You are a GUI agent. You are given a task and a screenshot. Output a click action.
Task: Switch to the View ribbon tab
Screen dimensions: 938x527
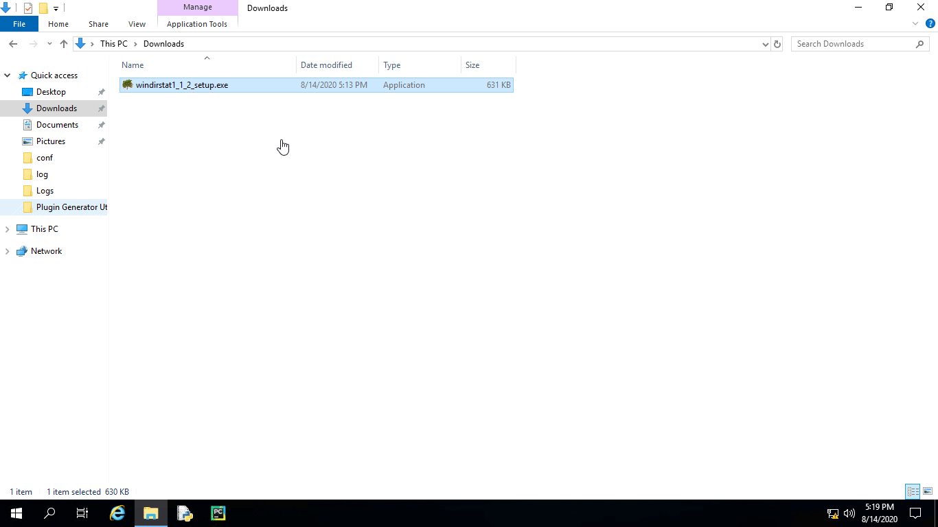(137, 23)
